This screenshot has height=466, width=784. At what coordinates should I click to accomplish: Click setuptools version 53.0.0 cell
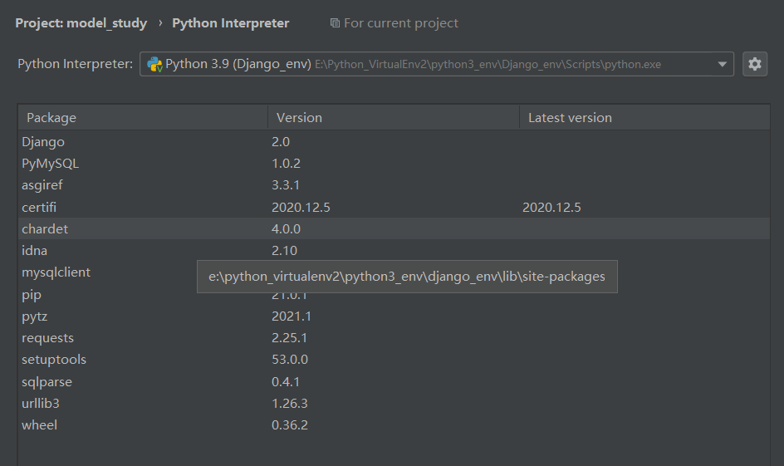(x=290, y=360)
